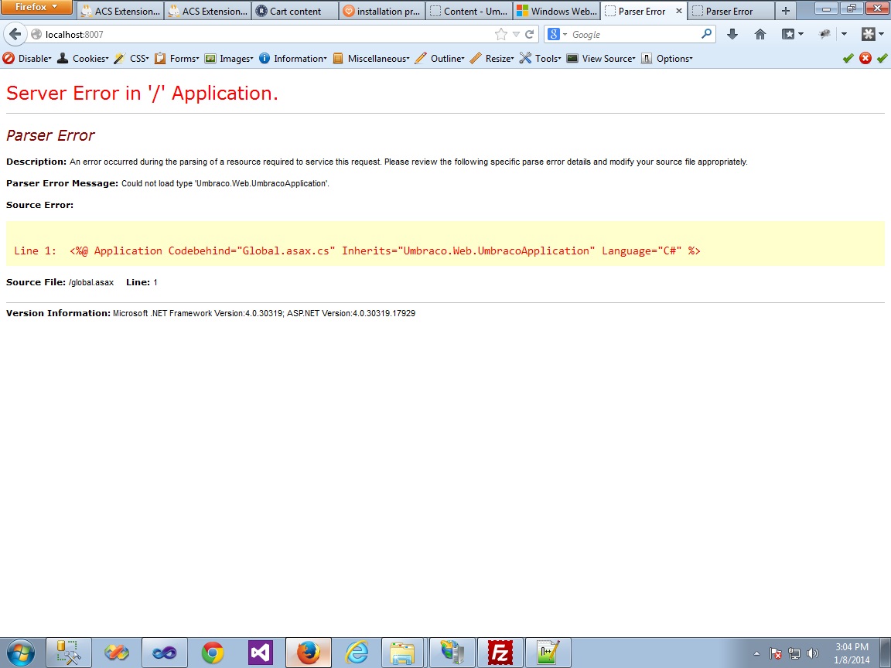This screenshot has height=668, width=891.
Task: Switch to the Content - Um... tab
Action: pos(469,11)
